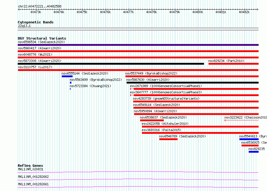Open the nsv829234 (Park2010) variant label
The image size is (267, 191).
click(x=226, y=61)
